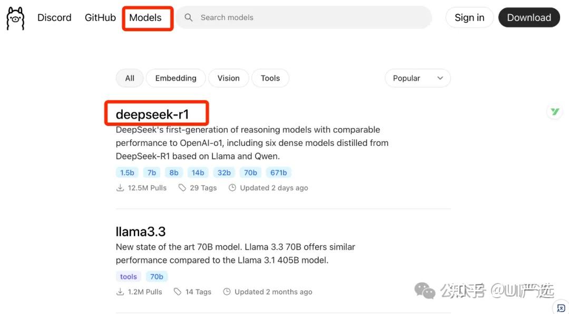Click the green extension icon on right edge
The width and height of the screenshot is (569, 314).
tap(554, 111)
